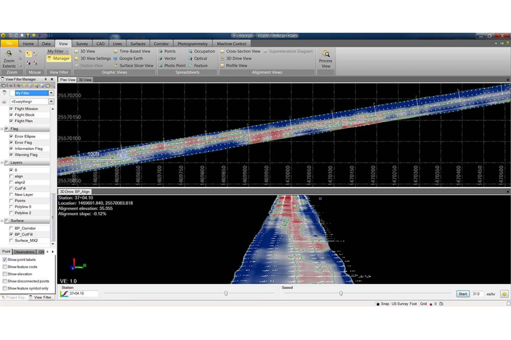511x340 pixels.
Task: Click the Zoom Extents icon
Action: click(9, 54)
